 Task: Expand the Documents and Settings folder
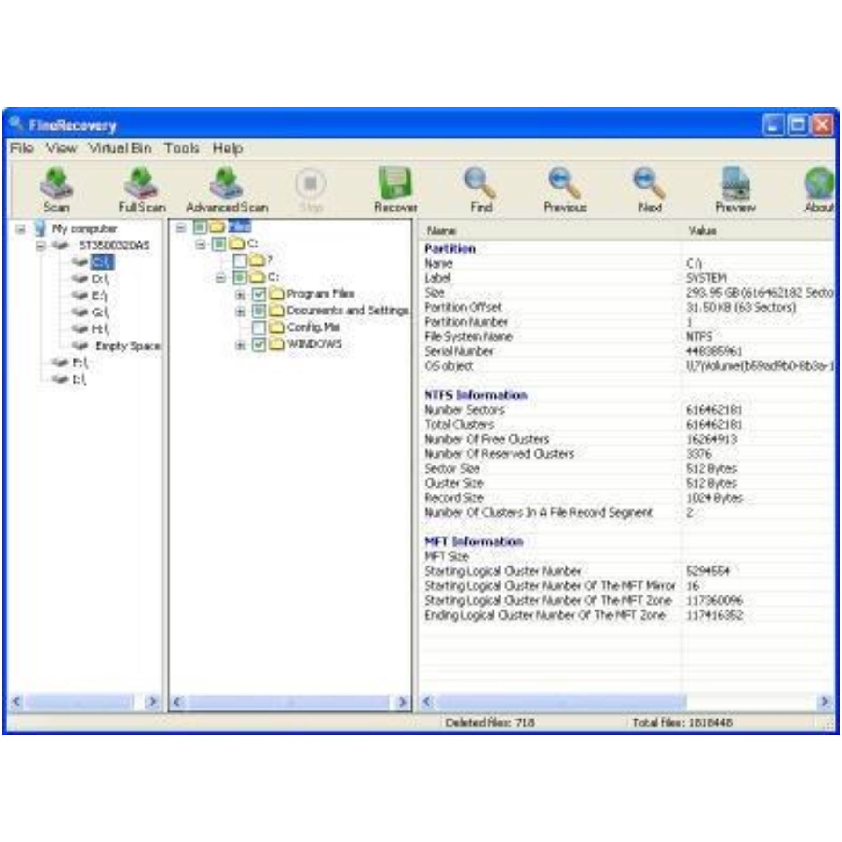point(240,311)
